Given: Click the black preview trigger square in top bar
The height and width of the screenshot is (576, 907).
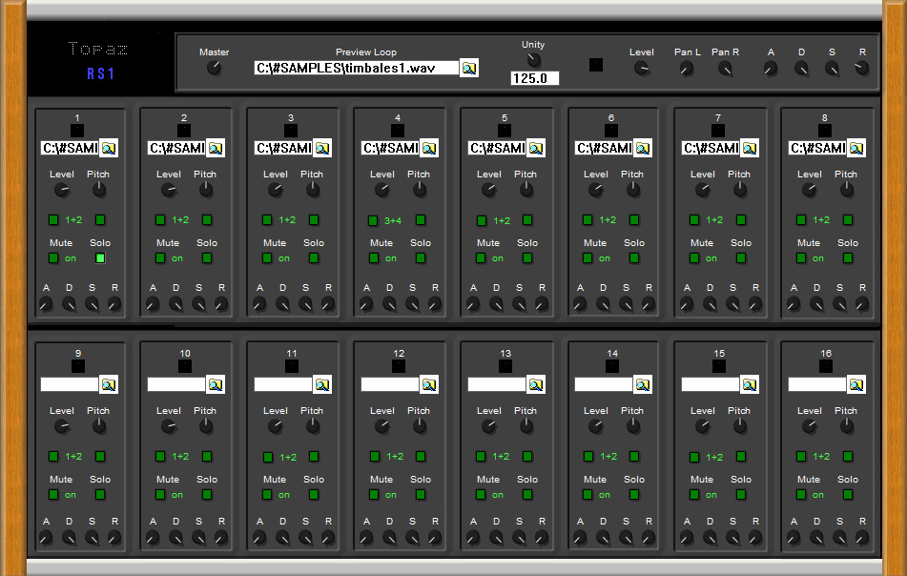Looking at the screenshot, I should click(596, 65).
